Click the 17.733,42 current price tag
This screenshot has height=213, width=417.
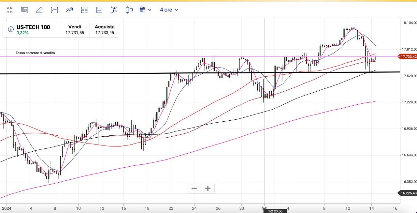[408, 56]
